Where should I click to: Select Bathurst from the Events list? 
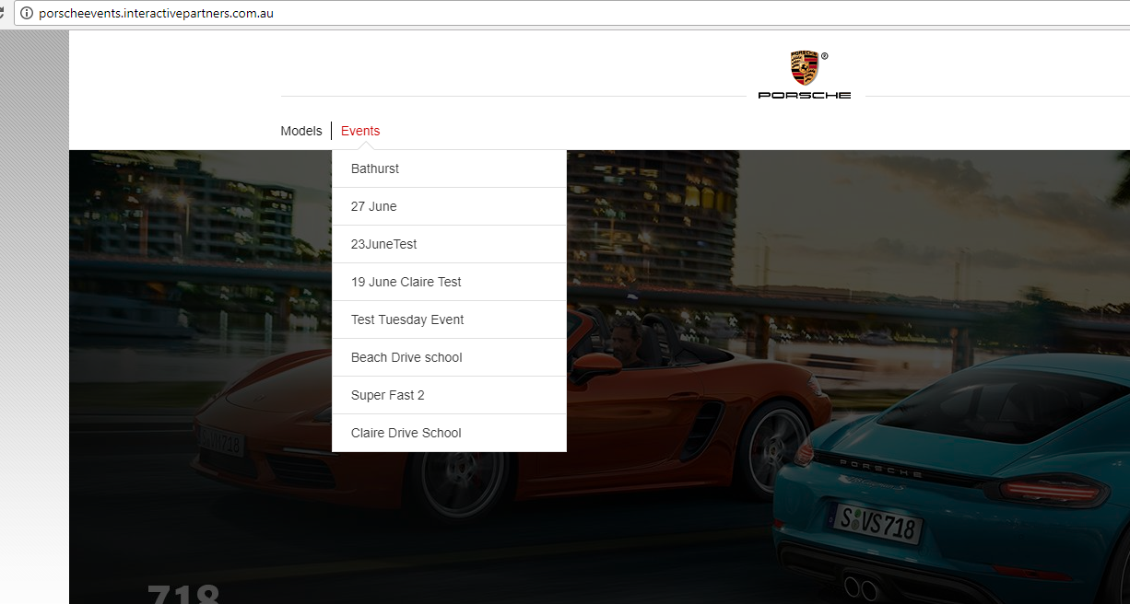coord(375,168)
